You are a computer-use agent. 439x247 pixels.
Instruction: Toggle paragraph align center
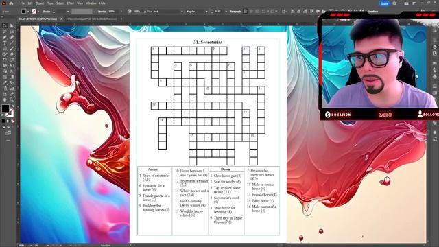pos(251,11)
